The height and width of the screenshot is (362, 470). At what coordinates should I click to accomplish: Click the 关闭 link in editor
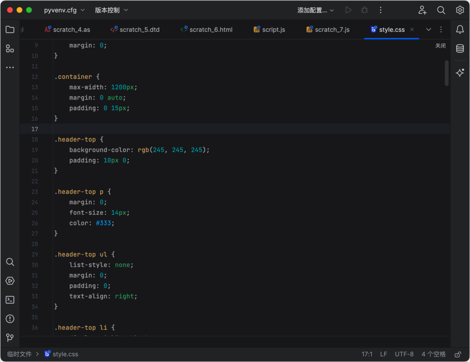[x=440, y=45]
